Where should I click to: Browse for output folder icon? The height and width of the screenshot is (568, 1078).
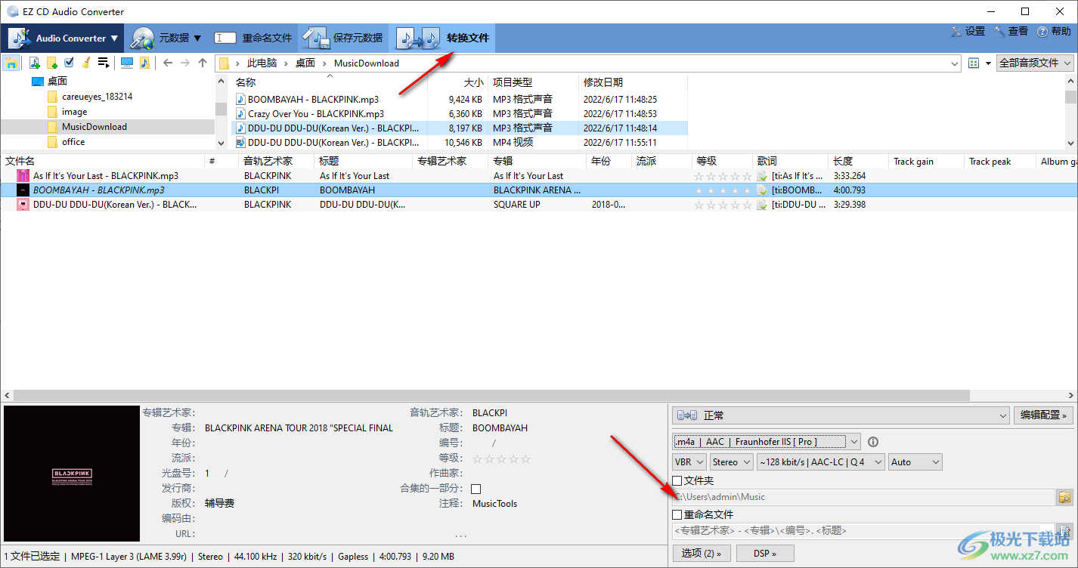1065,497
